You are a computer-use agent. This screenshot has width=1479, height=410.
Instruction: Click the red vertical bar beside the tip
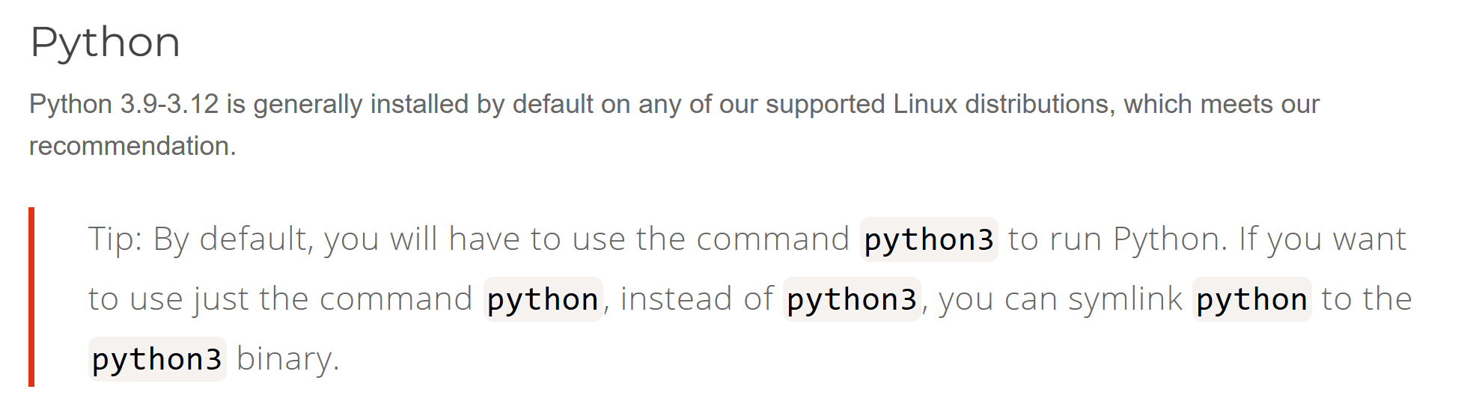pos(31,297)
